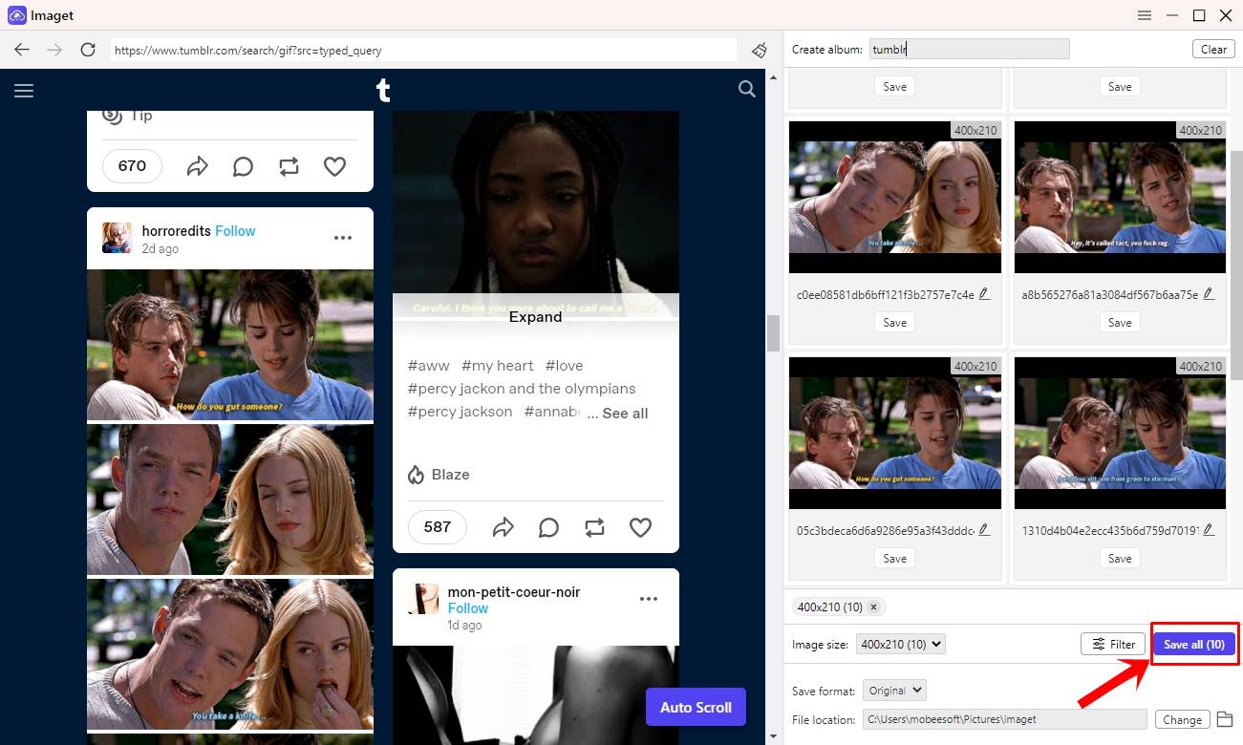
Task: Click the reblog icon on the 587-note post
Action: [594, 526]
